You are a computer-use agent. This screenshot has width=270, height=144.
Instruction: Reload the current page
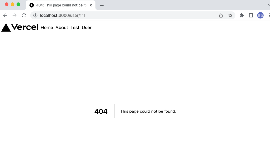pyautogui.click(x=24, y=16)
